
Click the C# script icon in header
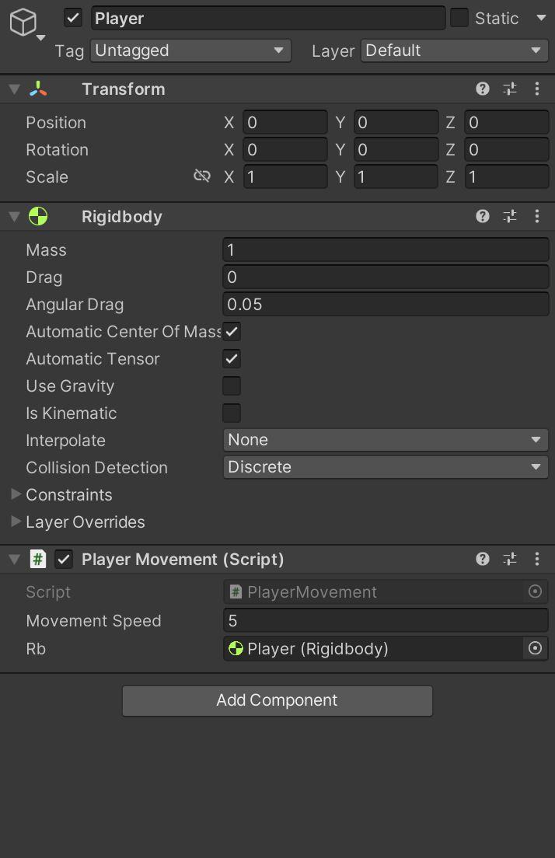(x=38, y=559)
